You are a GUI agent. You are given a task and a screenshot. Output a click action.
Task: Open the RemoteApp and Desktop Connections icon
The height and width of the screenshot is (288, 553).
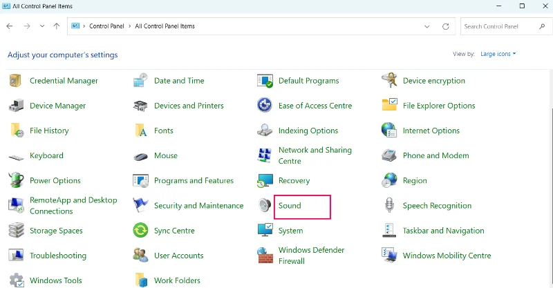16,206
